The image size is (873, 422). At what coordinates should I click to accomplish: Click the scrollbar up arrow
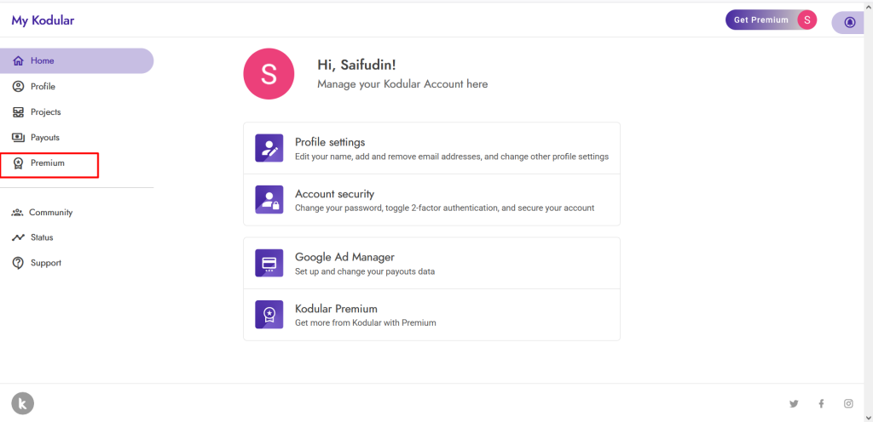[868, 8]
